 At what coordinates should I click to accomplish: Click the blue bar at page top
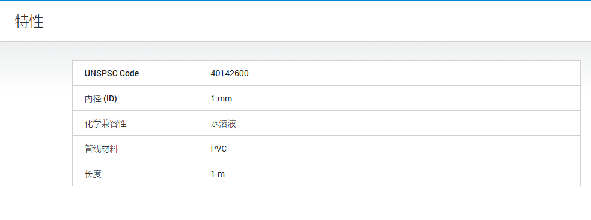click(296, 1)
